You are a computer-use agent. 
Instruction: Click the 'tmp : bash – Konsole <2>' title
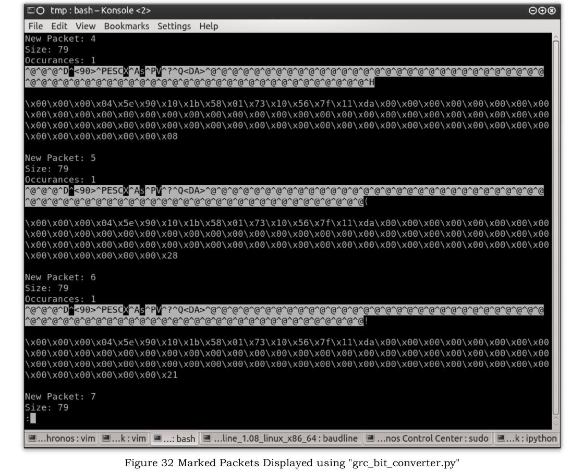point(101,10)
